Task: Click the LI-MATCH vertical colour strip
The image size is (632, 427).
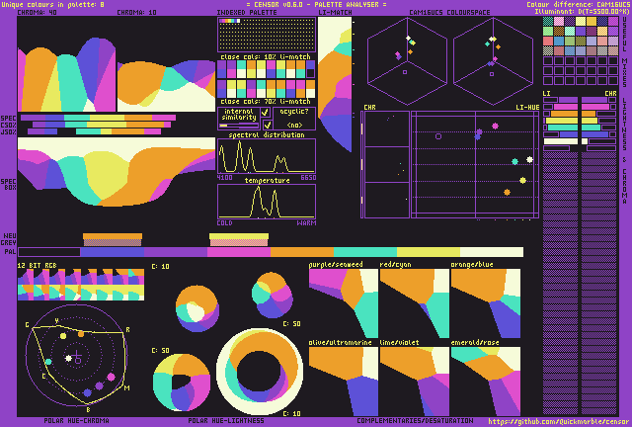Action: [x=335, y=84]
